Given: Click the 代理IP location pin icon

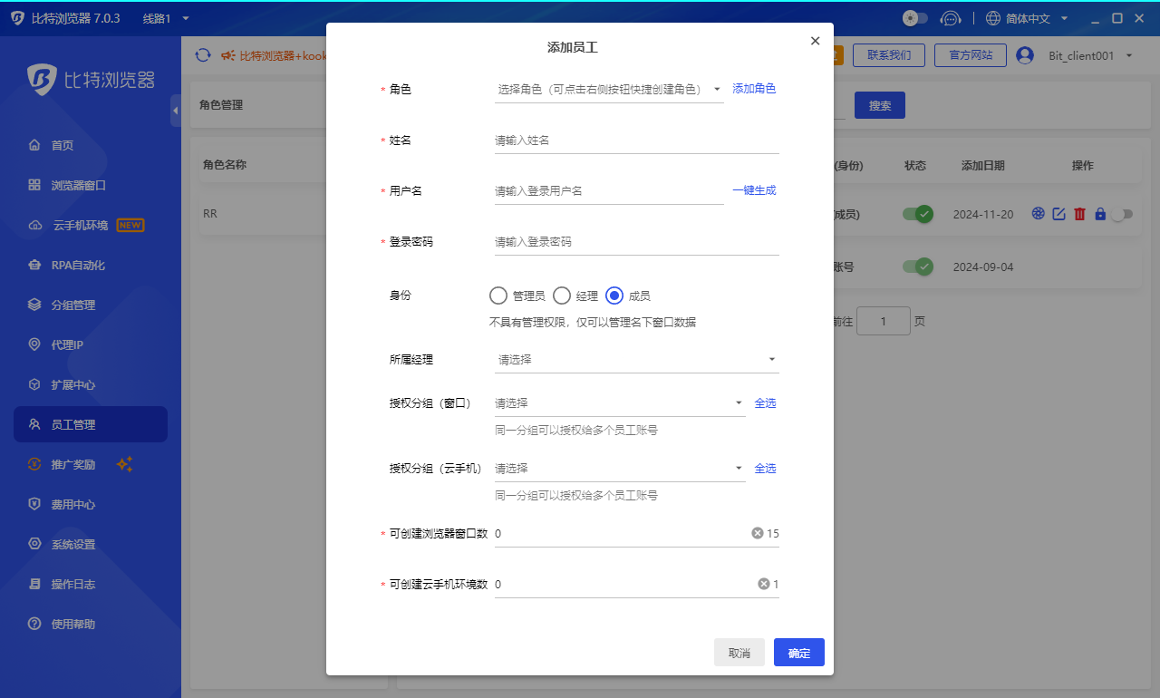Looking at the screenshot, I should coord(34,344).
